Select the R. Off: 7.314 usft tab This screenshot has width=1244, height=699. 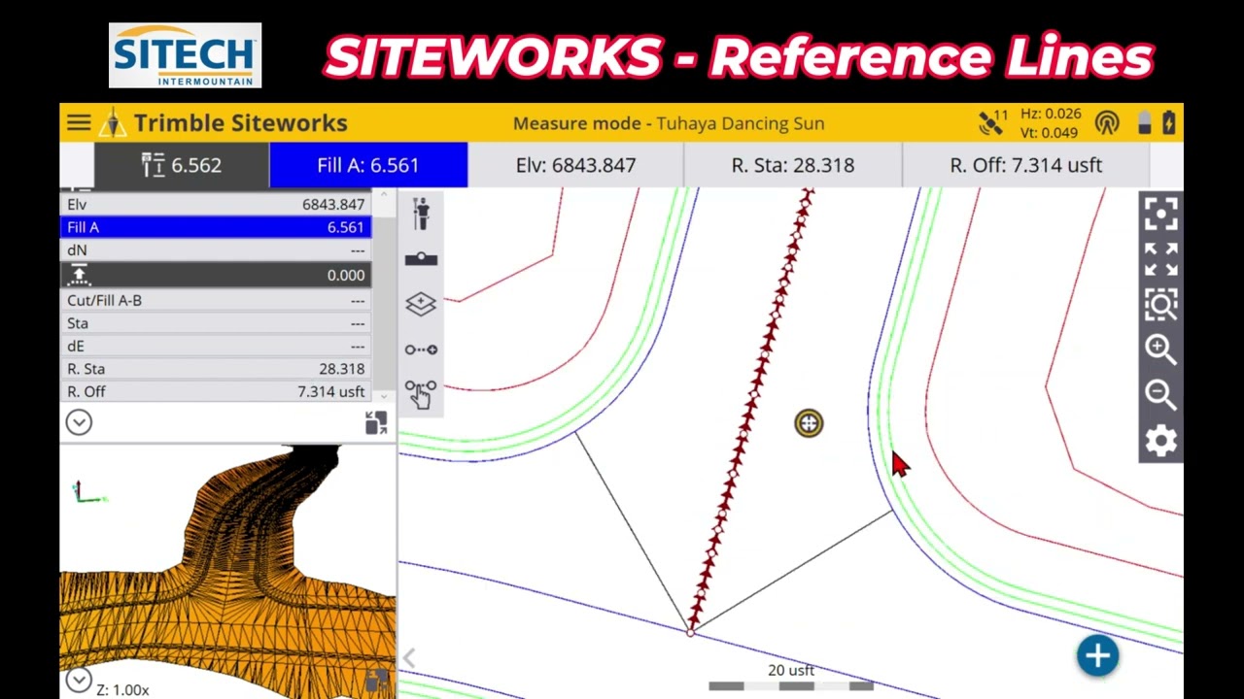click(x=1026, y=165)
